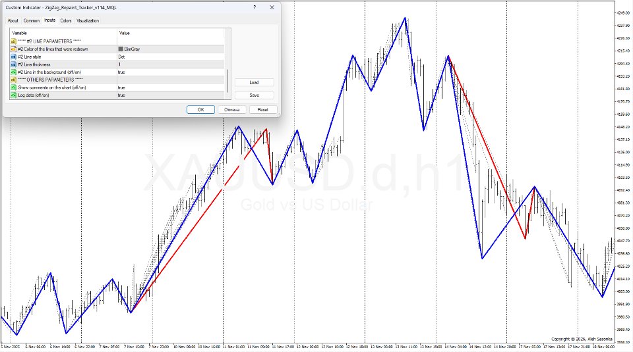The image size is (633, 352).
Task: Select the 'Log data (off/on)' label
Action: [x=34, y=95]
